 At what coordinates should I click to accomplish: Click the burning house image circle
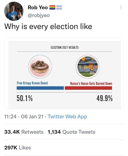coord(88,67)
